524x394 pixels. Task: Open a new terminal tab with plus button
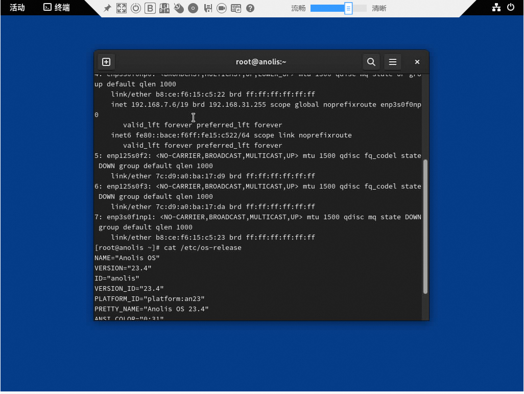[x=106, y=62]
